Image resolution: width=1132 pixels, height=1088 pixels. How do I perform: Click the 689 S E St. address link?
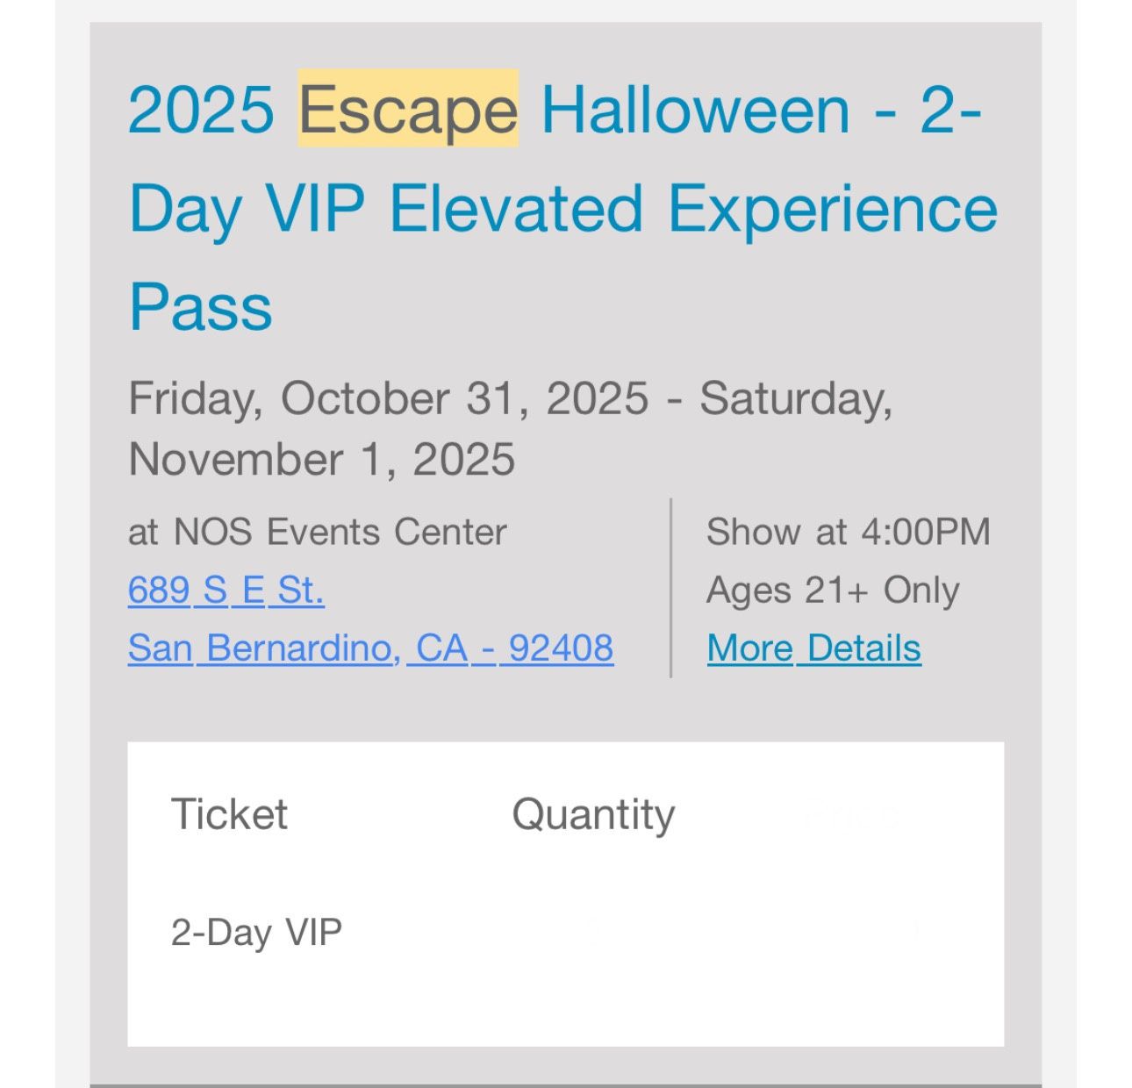click(226, 591)
